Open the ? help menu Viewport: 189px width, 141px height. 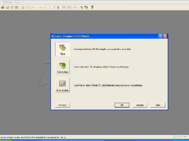23,2
